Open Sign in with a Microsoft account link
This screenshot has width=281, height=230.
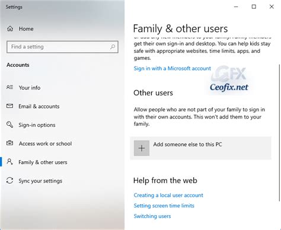[x=172, y=68]
